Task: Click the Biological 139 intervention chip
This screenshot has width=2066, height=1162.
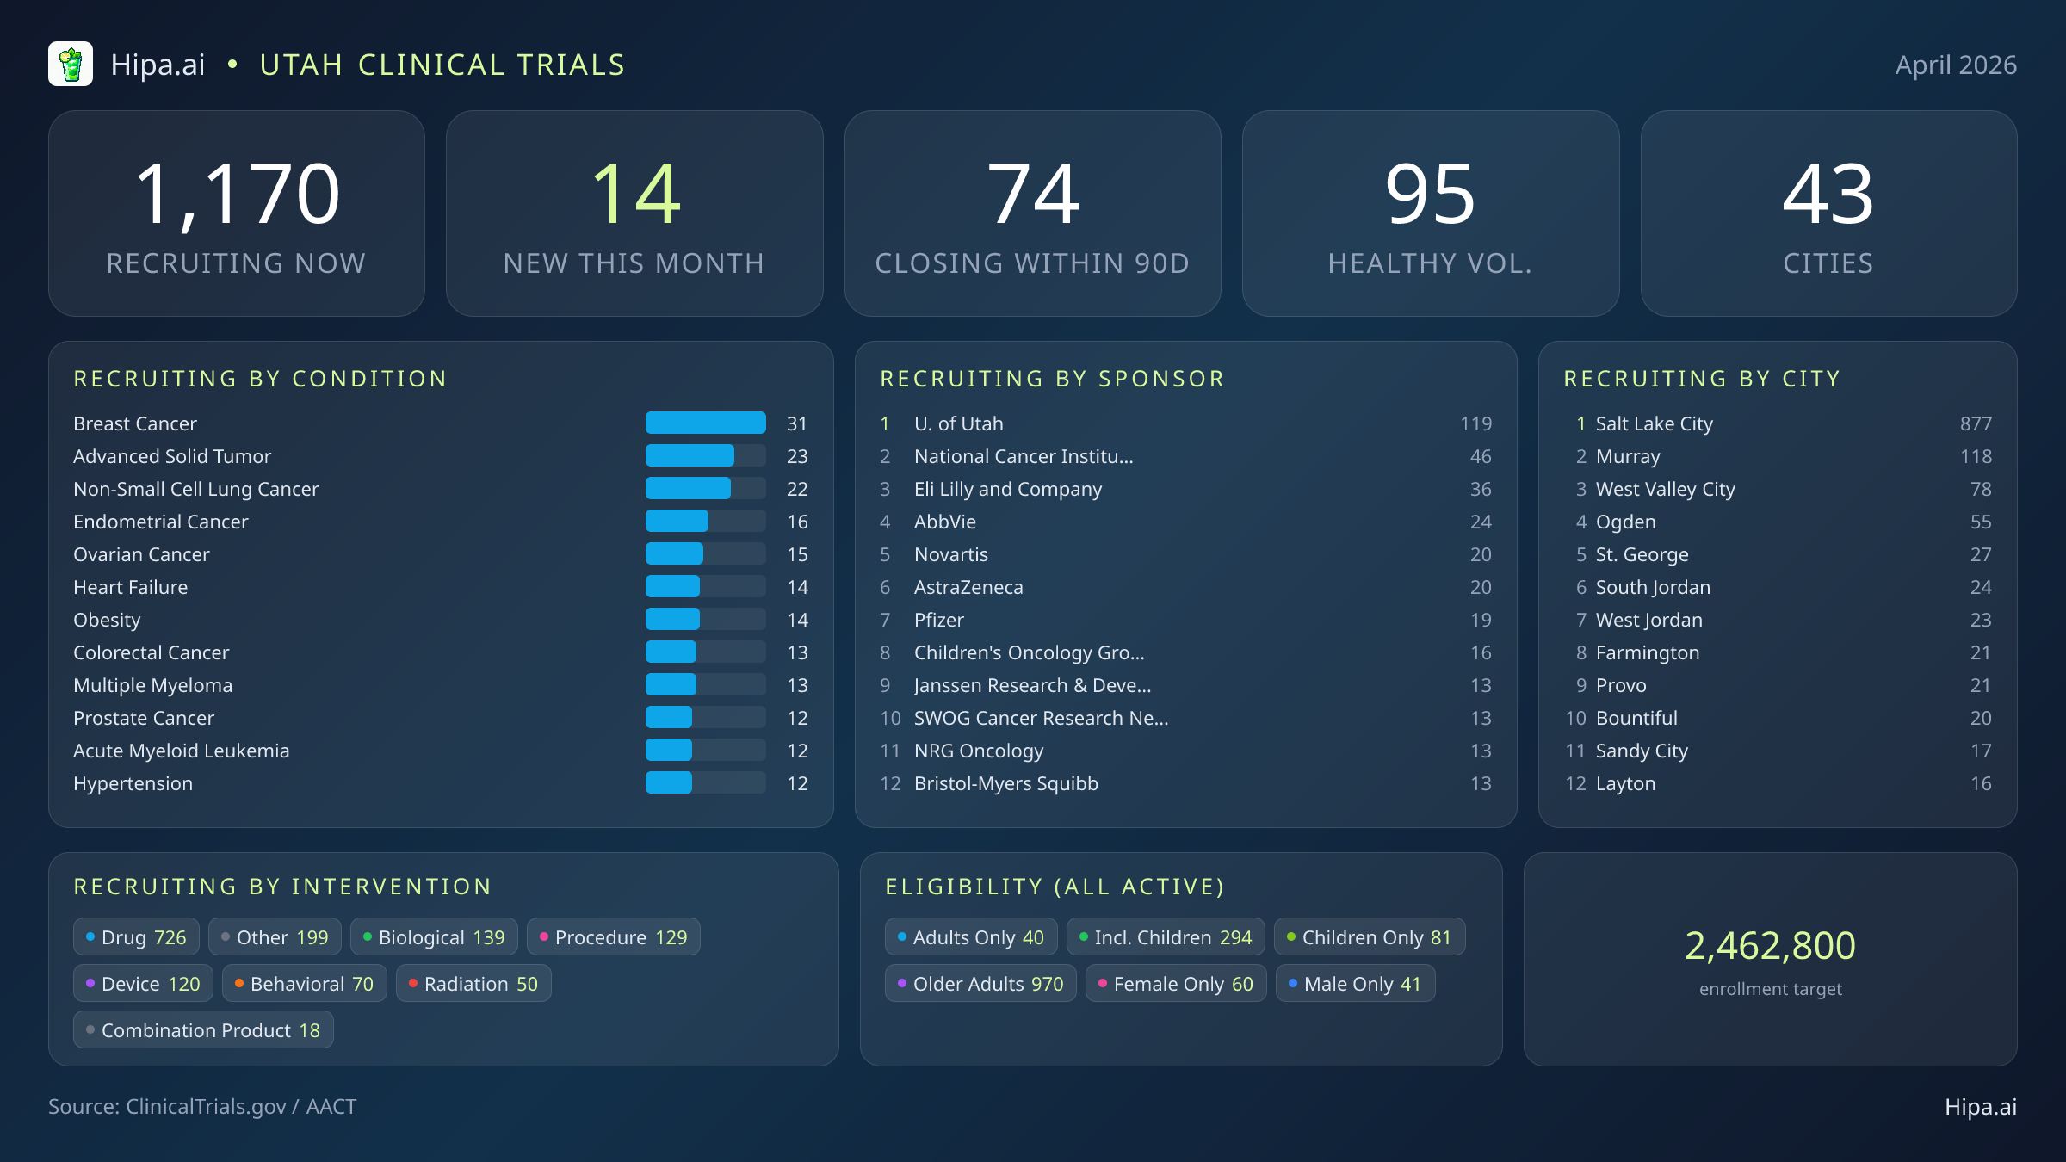Action: 434,937
